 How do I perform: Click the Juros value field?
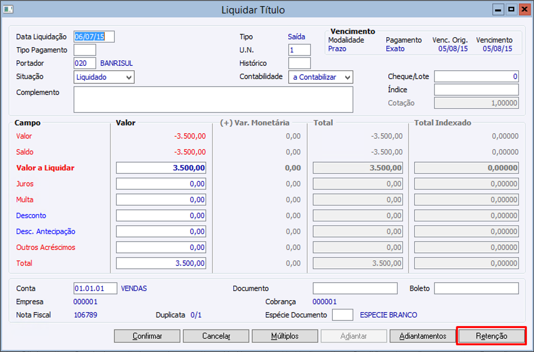161,184
